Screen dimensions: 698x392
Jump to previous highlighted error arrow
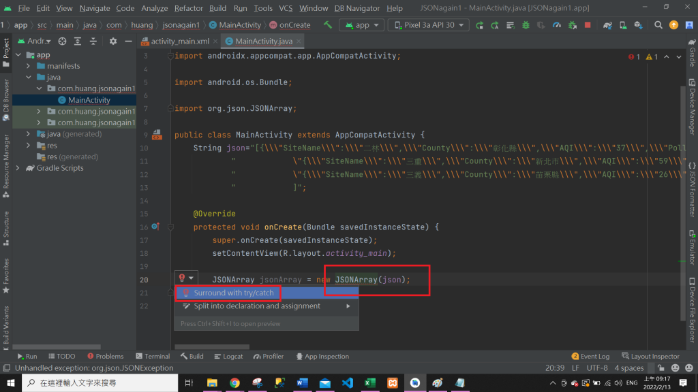tap(667, 57)
